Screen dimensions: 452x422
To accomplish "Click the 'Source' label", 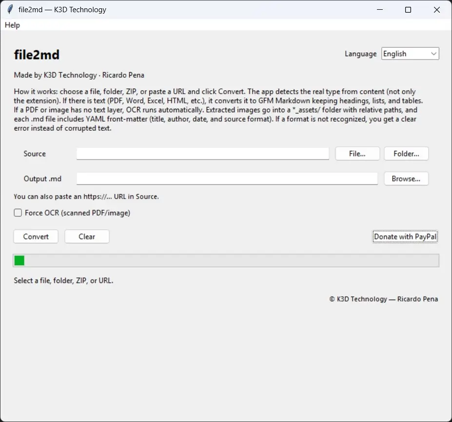I will [35, 154].
